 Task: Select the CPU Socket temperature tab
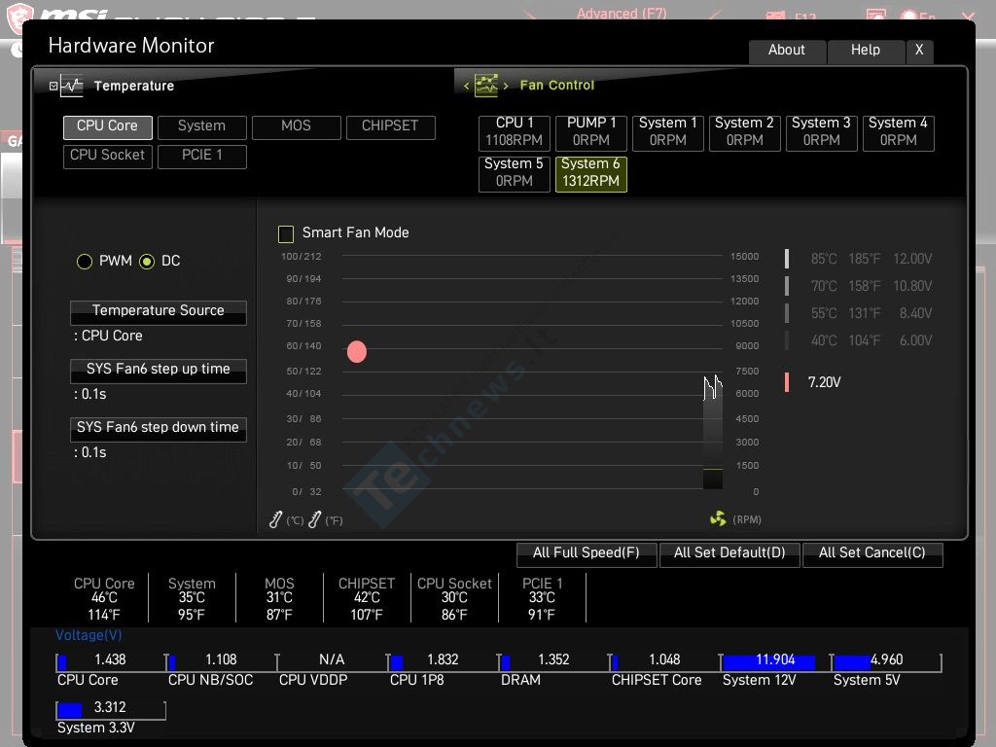(107, 157)
